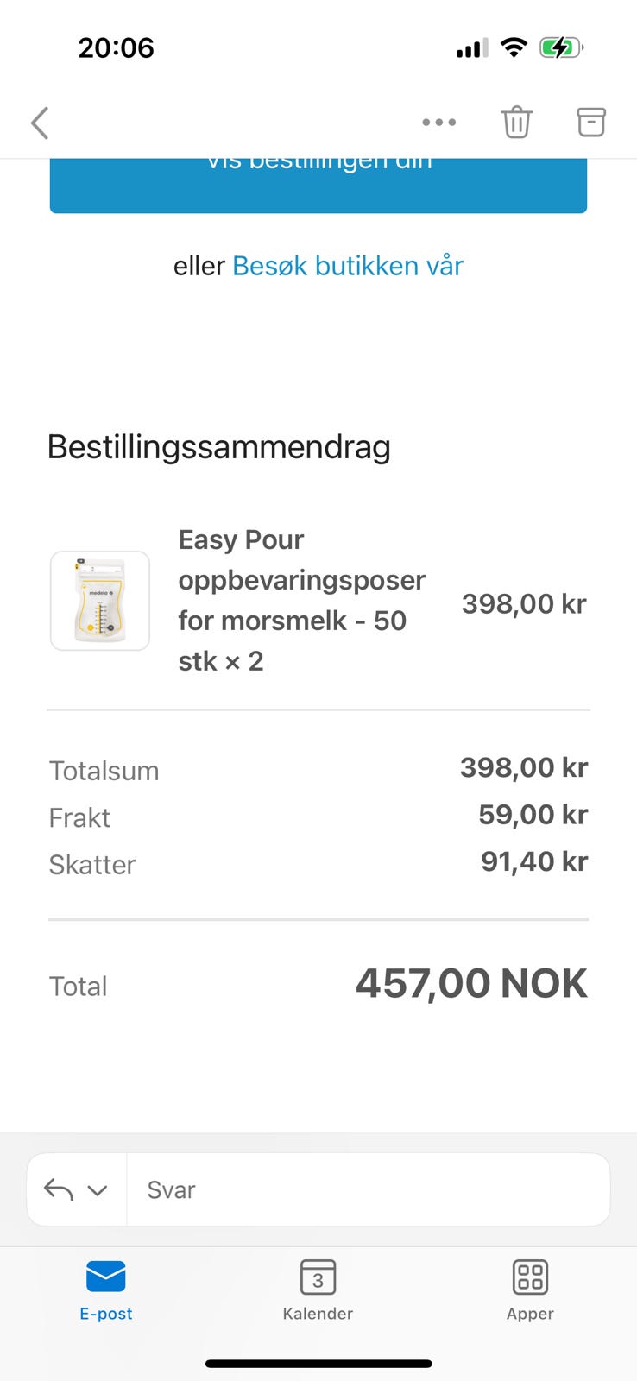Archive this email using the archive box icon
The image size is (637, 1381).
click(591, 123)
